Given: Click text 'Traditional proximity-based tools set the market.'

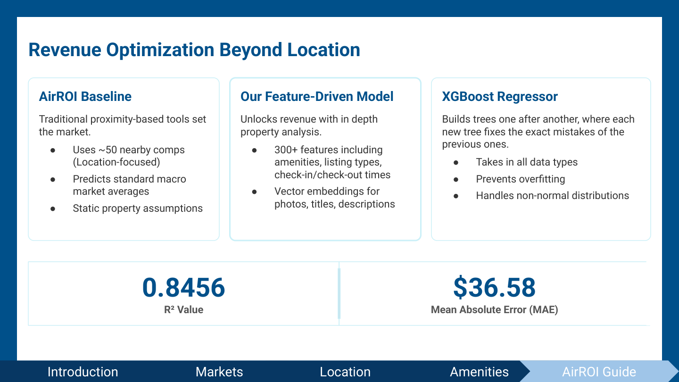Looking at the screenshot, I should coord(123,125).
